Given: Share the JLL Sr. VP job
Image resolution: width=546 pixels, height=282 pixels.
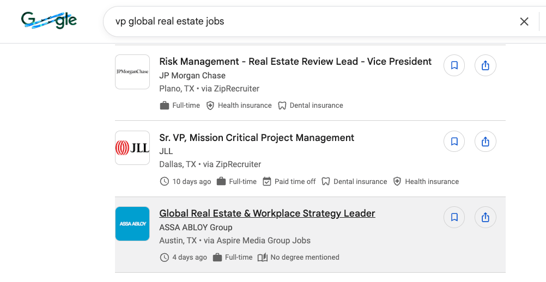Looking at the screenshot, I should 485,142.
